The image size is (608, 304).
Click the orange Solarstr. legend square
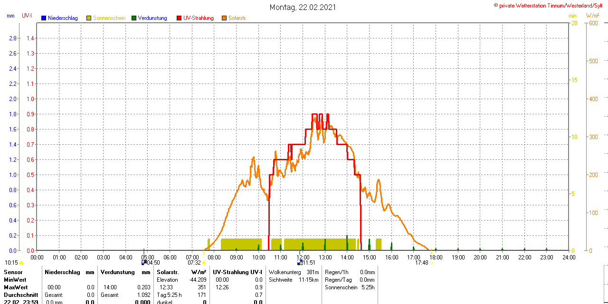point(224,18)
